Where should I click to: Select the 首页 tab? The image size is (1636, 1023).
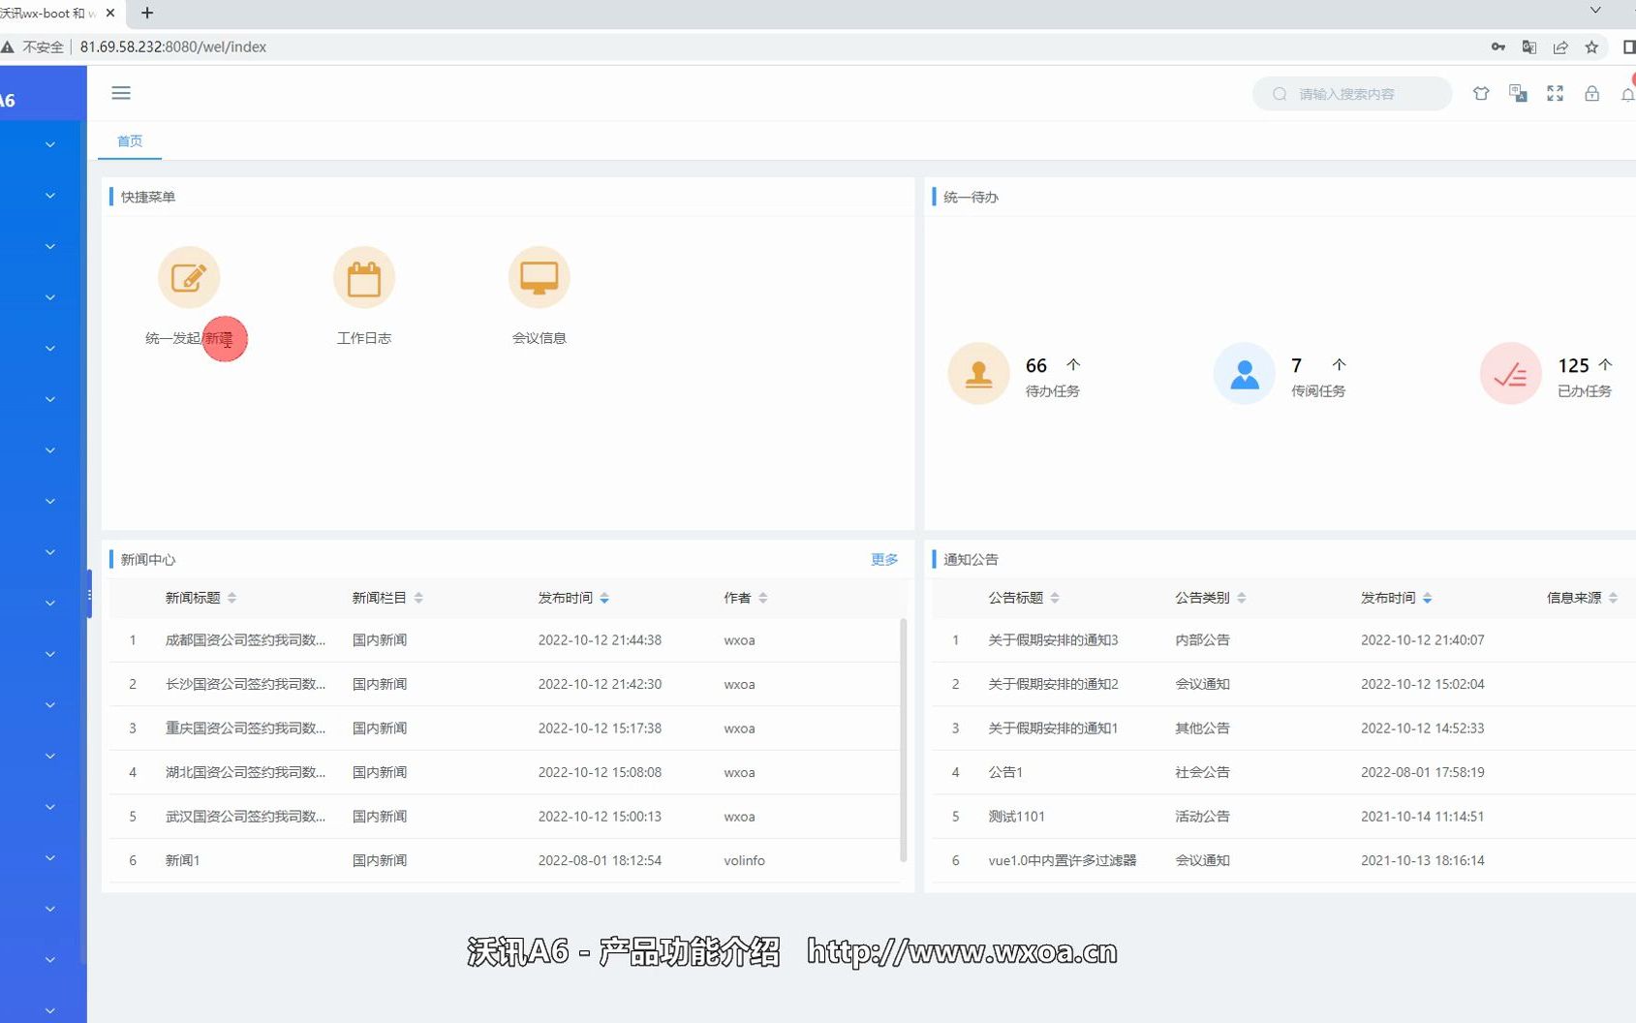click(x=130, y=141)
